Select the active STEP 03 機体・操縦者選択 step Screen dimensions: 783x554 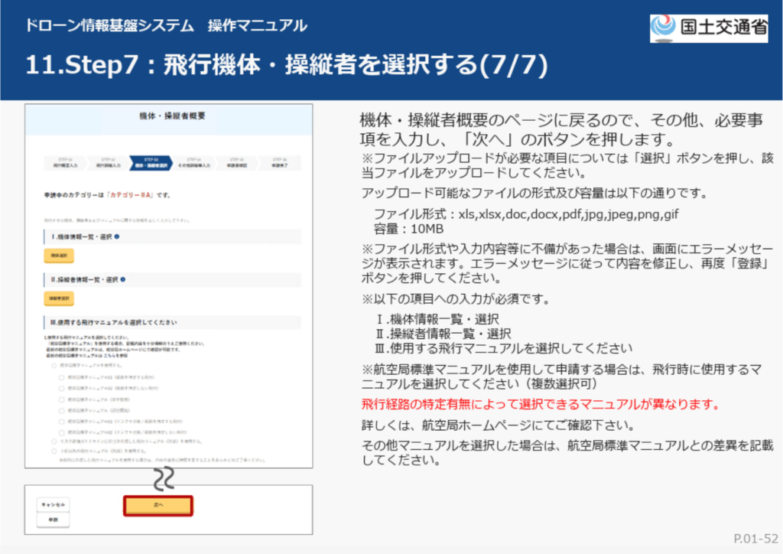coord(150,162)
